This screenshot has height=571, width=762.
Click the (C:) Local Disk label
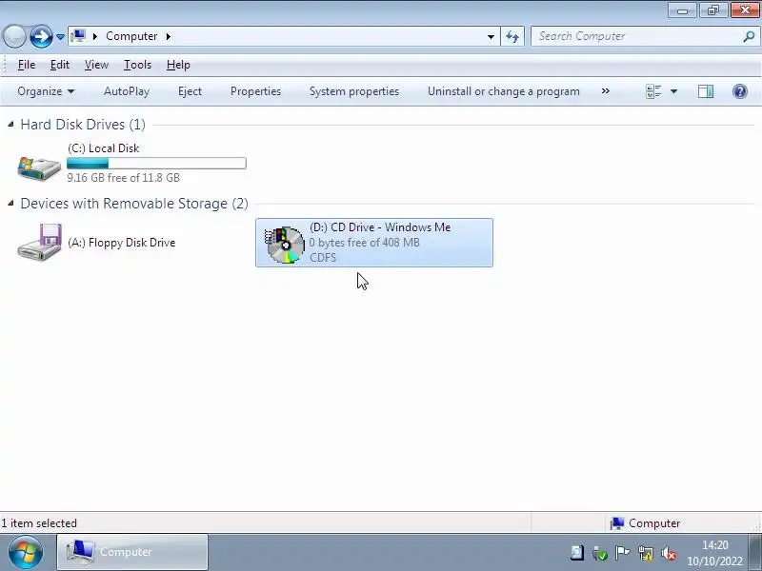(x=104, y=148)
